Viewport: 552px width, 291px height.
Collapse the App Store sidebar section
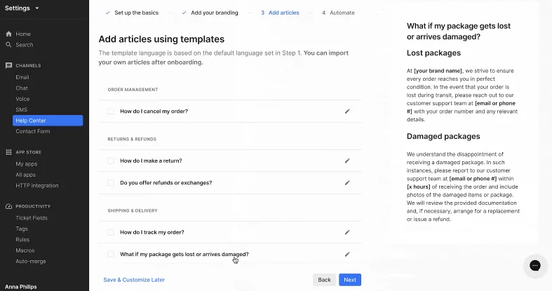click(29, 151)
